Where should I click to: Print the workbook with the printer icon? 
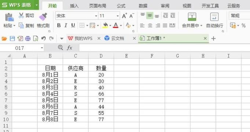click(28, 38)
